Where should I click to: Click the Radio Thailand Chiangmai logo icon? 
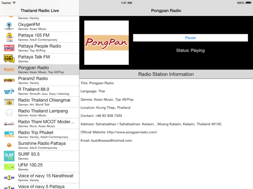tap(9, 102)
